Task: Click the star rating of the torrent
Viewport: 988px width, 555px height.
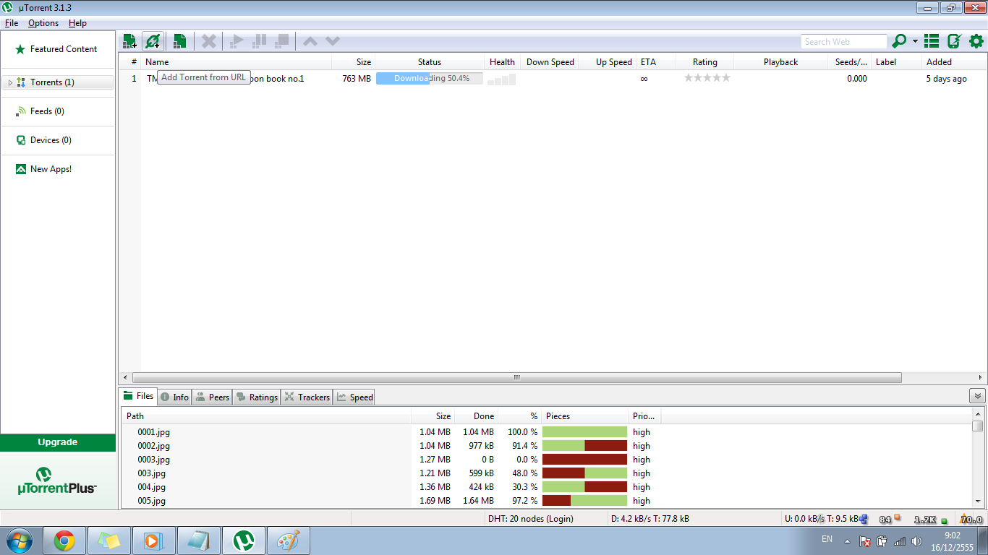Action: pos(707,78)
